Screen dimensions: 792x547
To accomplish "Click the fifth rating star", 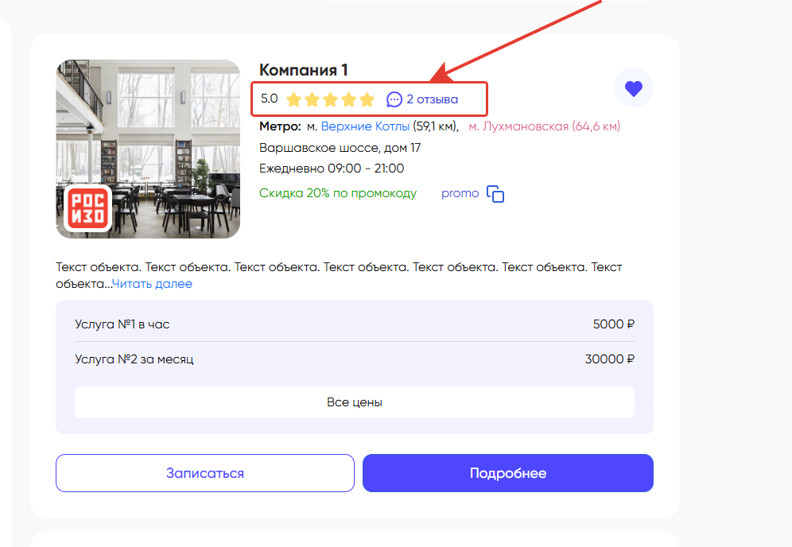I will tap(367, 100).
